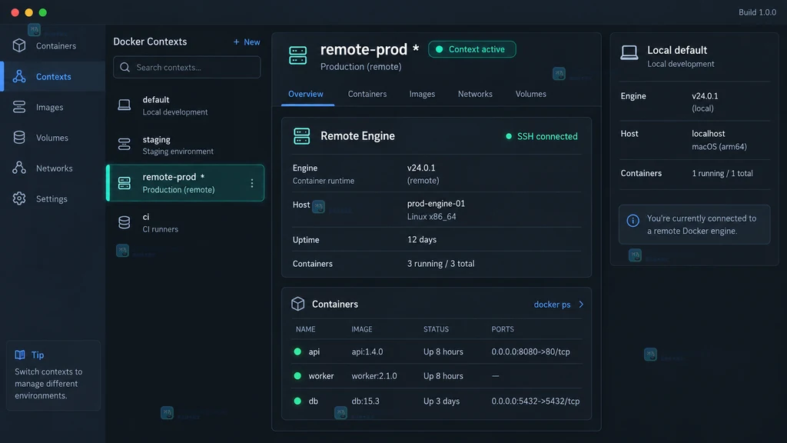Click the ci context database icon
This screenshot has height=443, width=787.
tap(124, 222)
